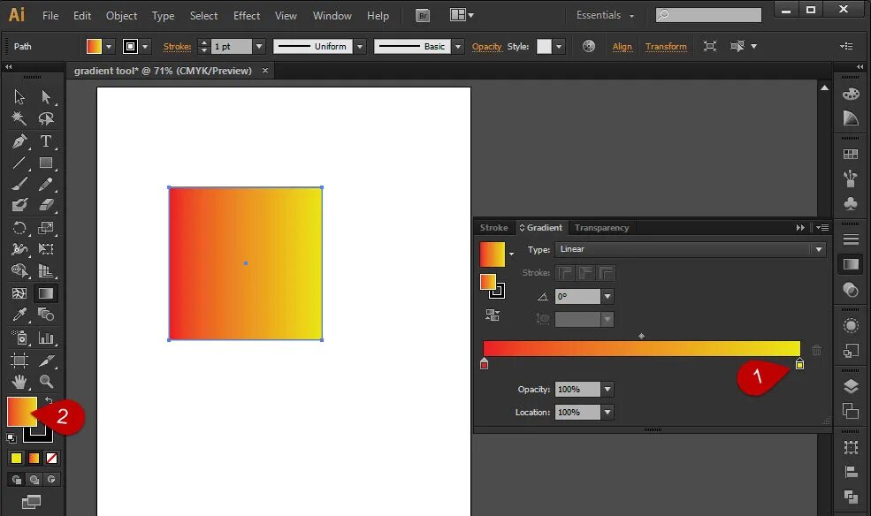Image resolution: width=871 pixels, height=516 pixels.
Task: Collapse Gradient panel with double arrows
Action: click(800, 227)
